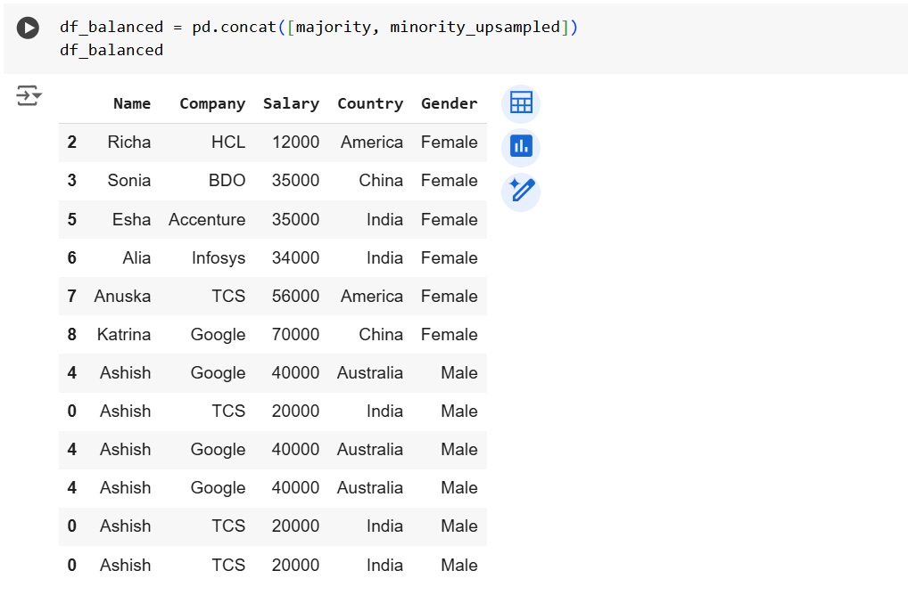Screen dimensions: 908x595
Task: Select the Salary column header
Action: [x=291, y=103]
